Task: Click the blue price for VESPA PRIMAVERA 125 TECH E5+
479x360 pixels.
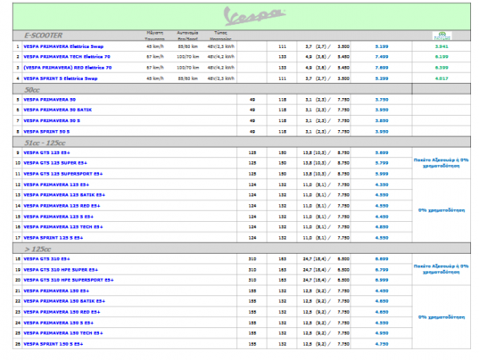Action: pos(382,227)
